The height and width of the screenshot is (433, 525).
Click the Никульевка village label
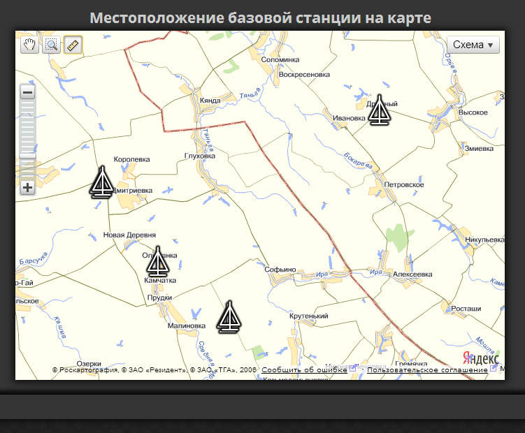click(484, 240)
